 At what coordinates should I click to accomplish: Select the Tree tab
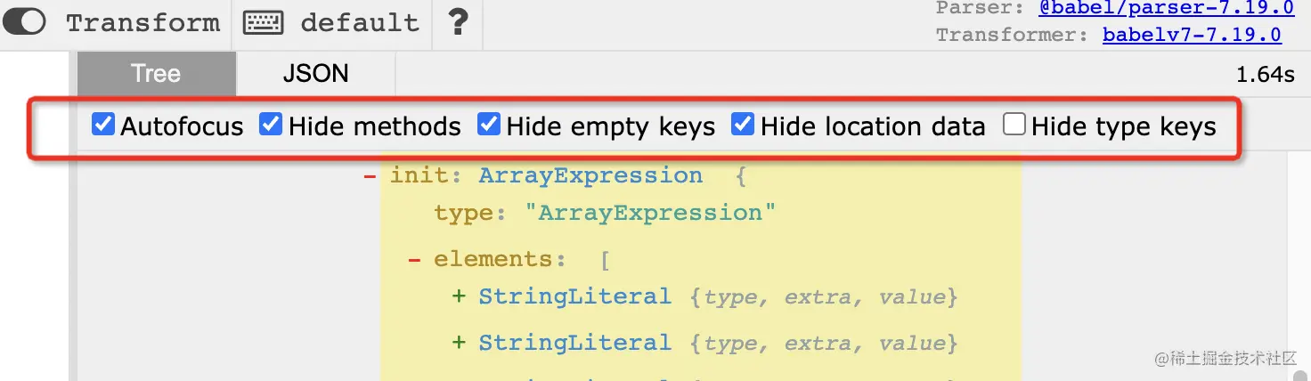[x=156, y=73]
